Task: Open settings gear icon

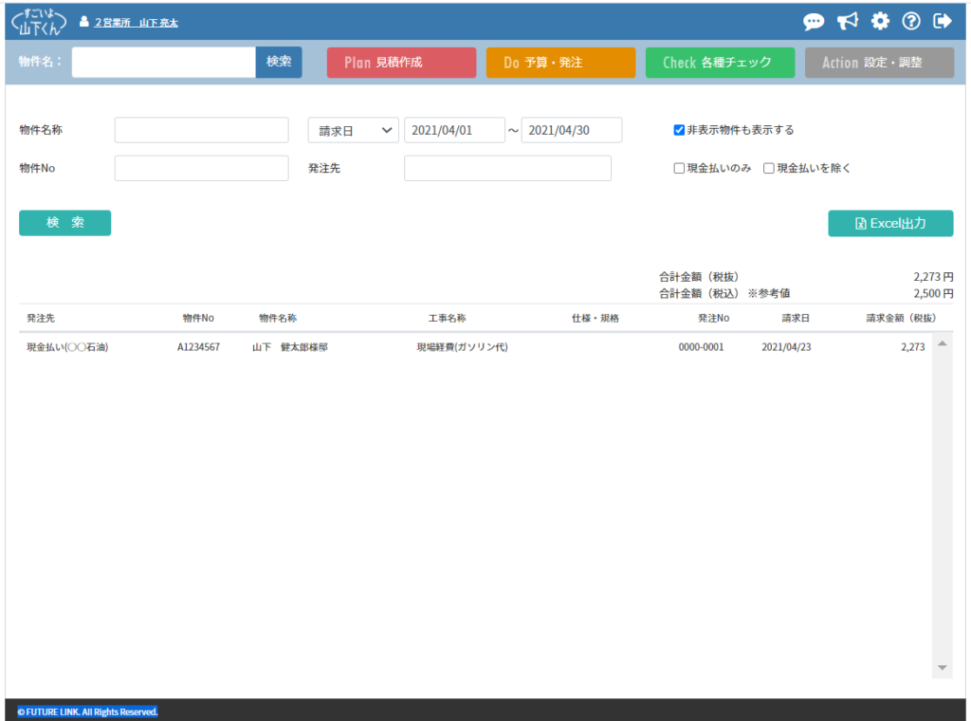Action: [880, 21]
